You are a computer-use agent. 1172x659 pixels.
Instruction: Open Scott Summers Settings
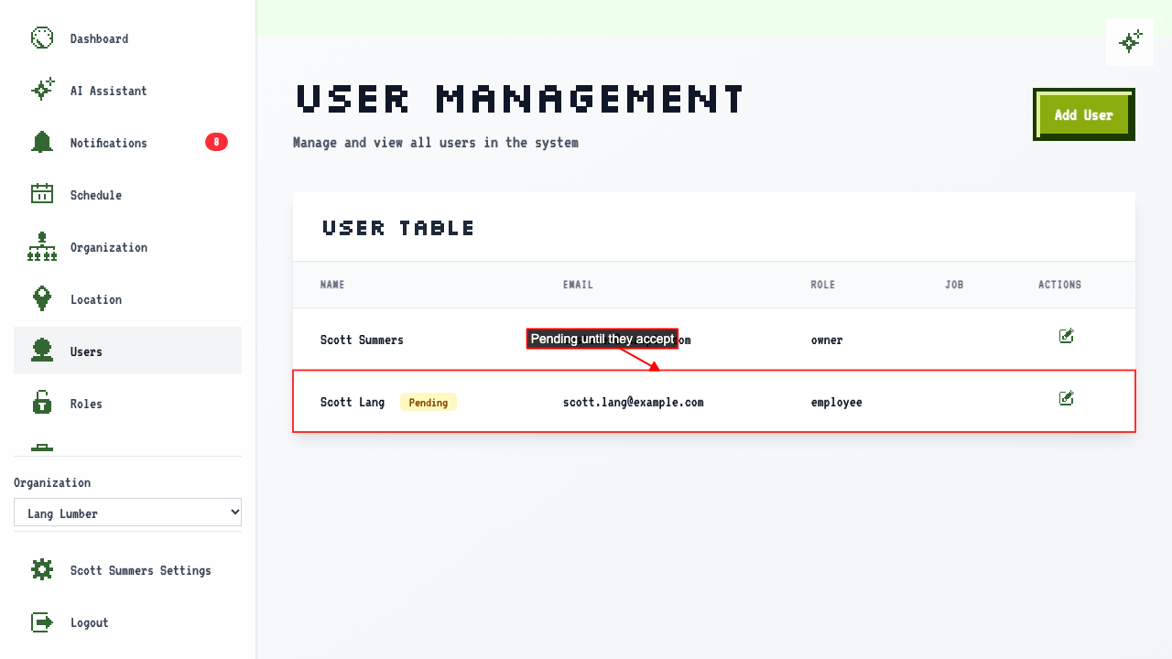pos(127,570)
